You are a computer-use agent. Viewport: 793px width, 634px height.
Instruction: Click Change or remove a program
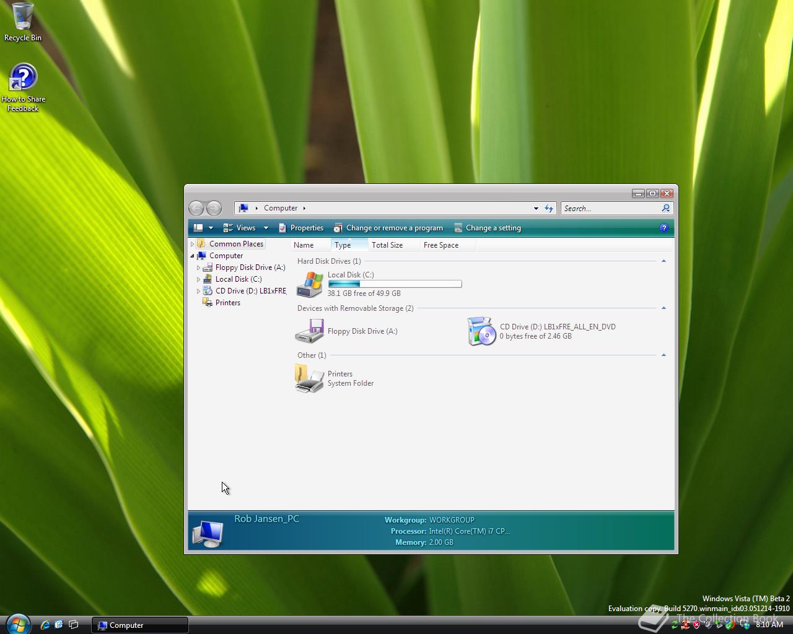point(388,228)
